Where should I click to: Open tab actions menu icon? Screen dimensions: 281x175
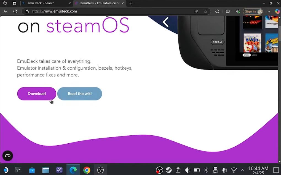click(x=14, y=3)
